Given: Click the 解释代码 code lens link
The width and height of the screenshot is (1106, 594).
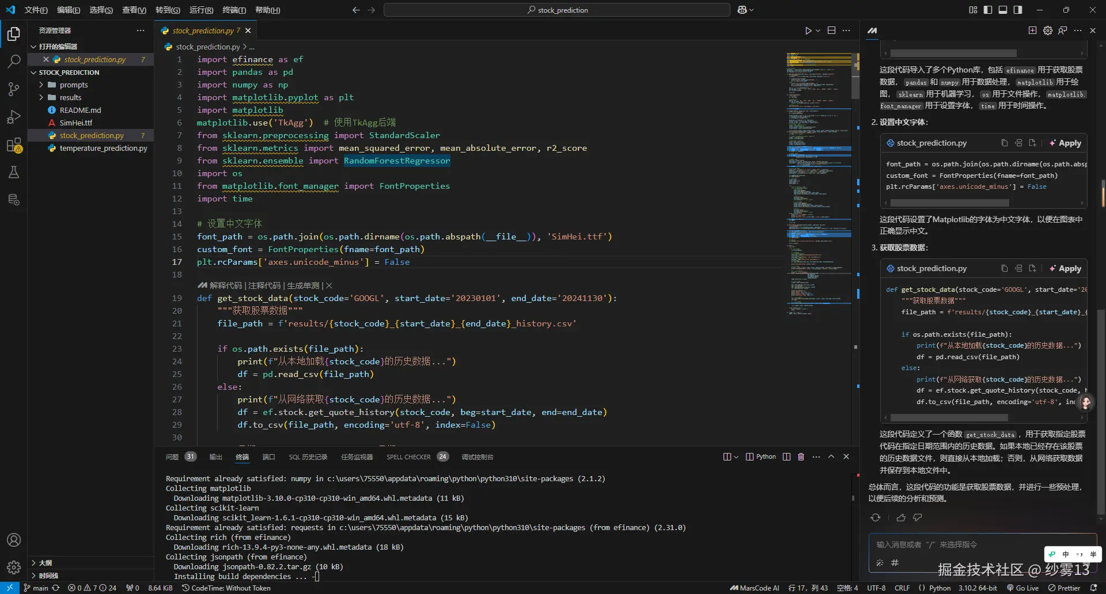Looking at the screenshot, I should pyautogui.click(x=225, y=285).
